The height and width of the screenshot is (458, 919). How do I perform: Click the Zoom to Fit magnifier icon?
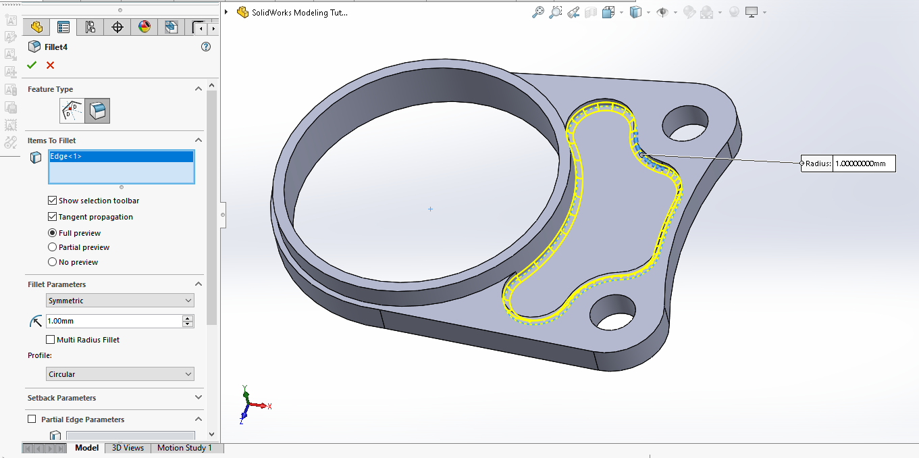click(538, 12)
